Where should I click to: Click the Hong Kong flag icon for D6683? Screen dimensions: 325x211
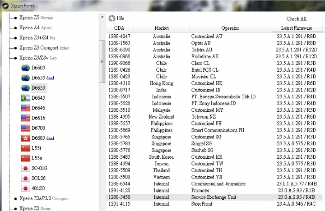click(25, 138)
